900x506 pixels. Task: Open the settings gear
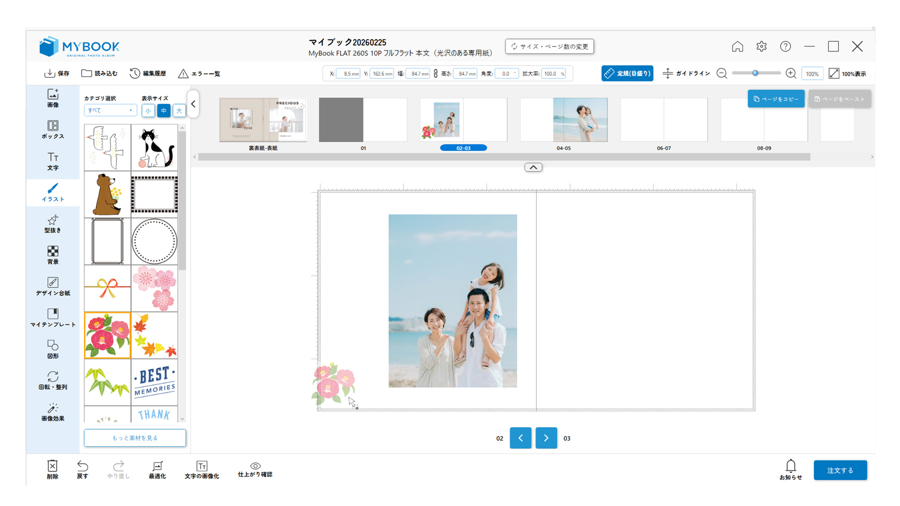pyautogui.click(x=761, y=46)
